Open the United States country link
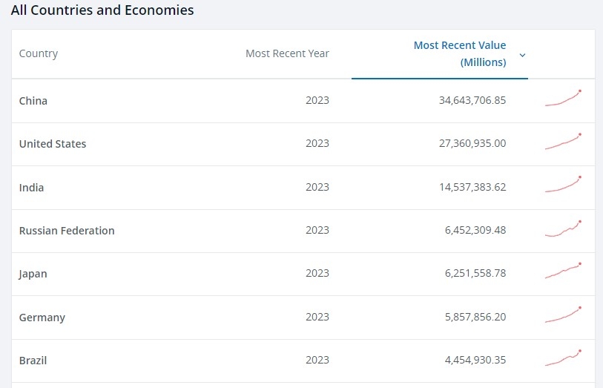 coord(53,144)
